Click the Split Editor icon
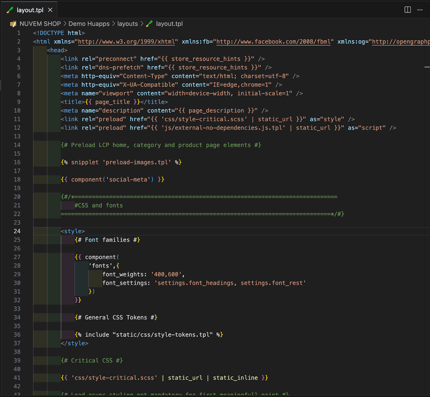Viewport: 430px width, 397px height. (407, 10)
